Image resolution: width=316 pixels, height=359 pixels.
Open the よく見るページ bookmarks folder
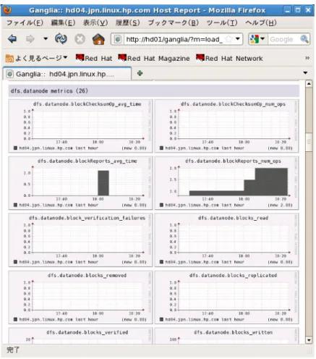pos(36,58)
